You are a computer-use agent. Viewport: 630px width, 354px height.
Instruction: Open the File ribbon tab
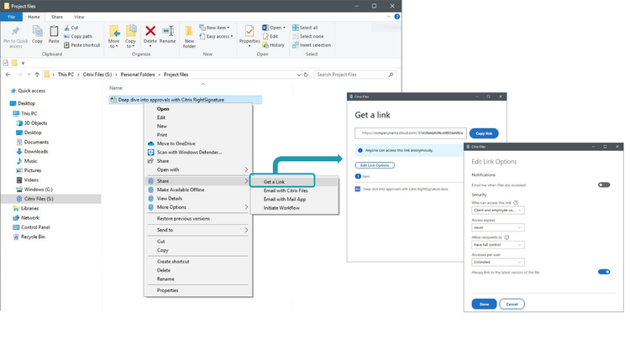click(11, 17)
